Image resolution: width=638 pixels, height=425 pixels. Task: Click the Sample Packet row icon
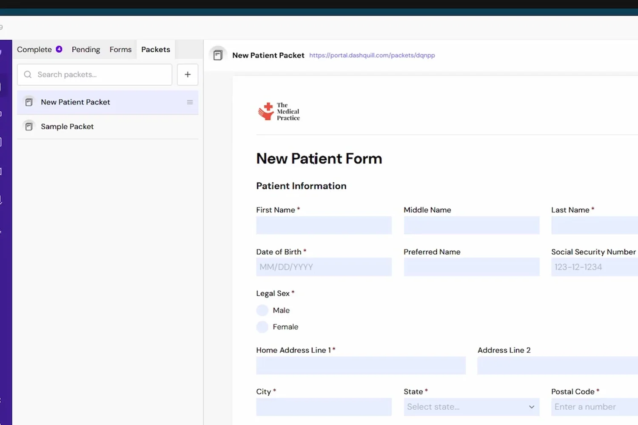click(29, 127)
